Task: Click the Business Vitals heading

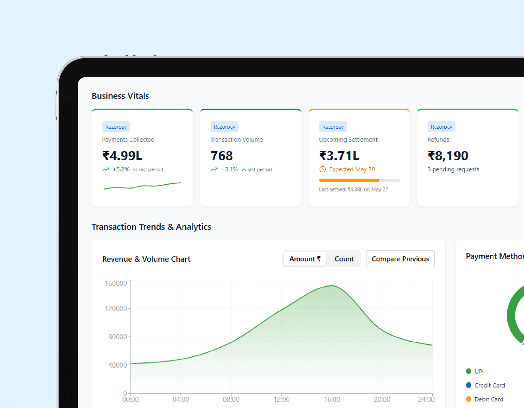Action: coord(120,96)
